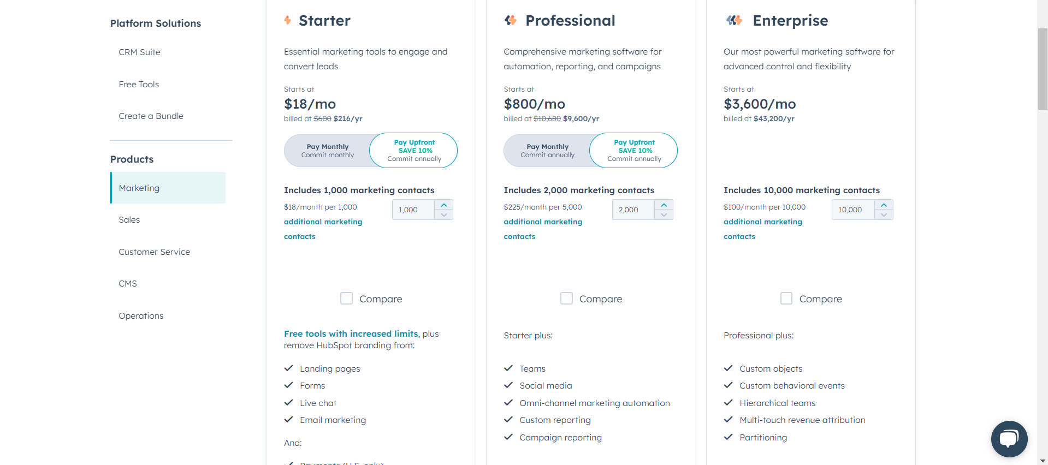
Task: Open Create a Bundle from Platform Solutions
Action: [151, 116]
